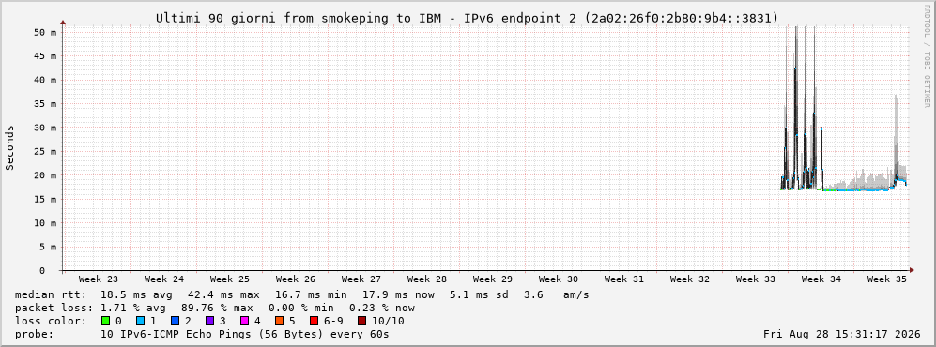The image size is (936, 347).
Task: Click the Week 34 axis label
Action: (x=821, y=279)
